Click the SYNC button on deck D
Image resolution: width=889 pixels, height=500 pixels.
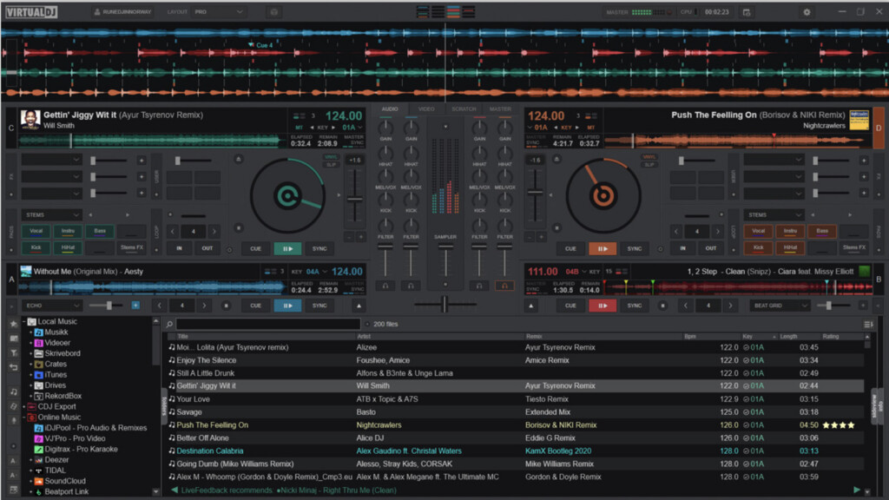tap(634, 248)
